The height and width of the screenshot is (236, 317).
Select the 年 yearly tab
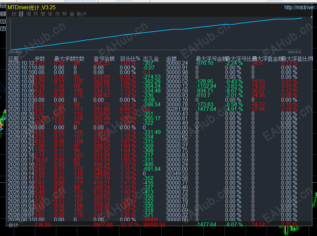click(50, 14)
